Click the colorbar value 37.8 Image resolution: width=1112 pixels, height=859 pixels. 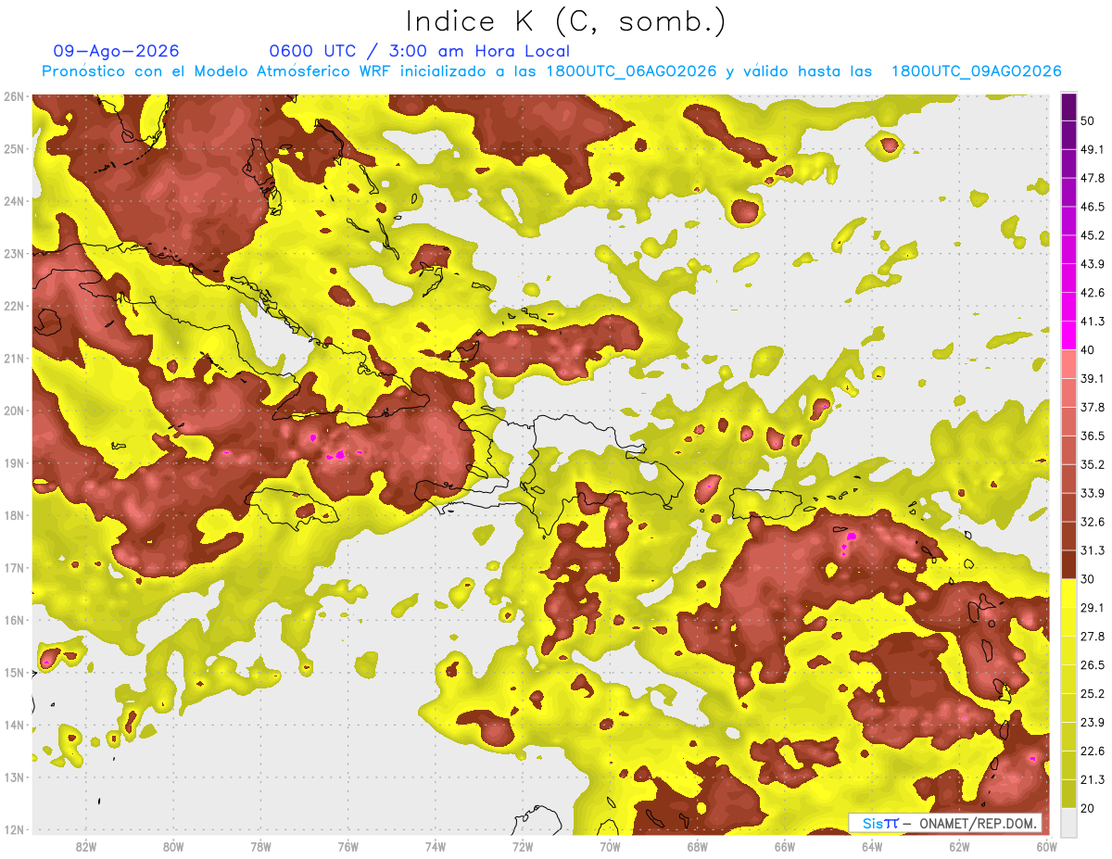click(1093, 408)
